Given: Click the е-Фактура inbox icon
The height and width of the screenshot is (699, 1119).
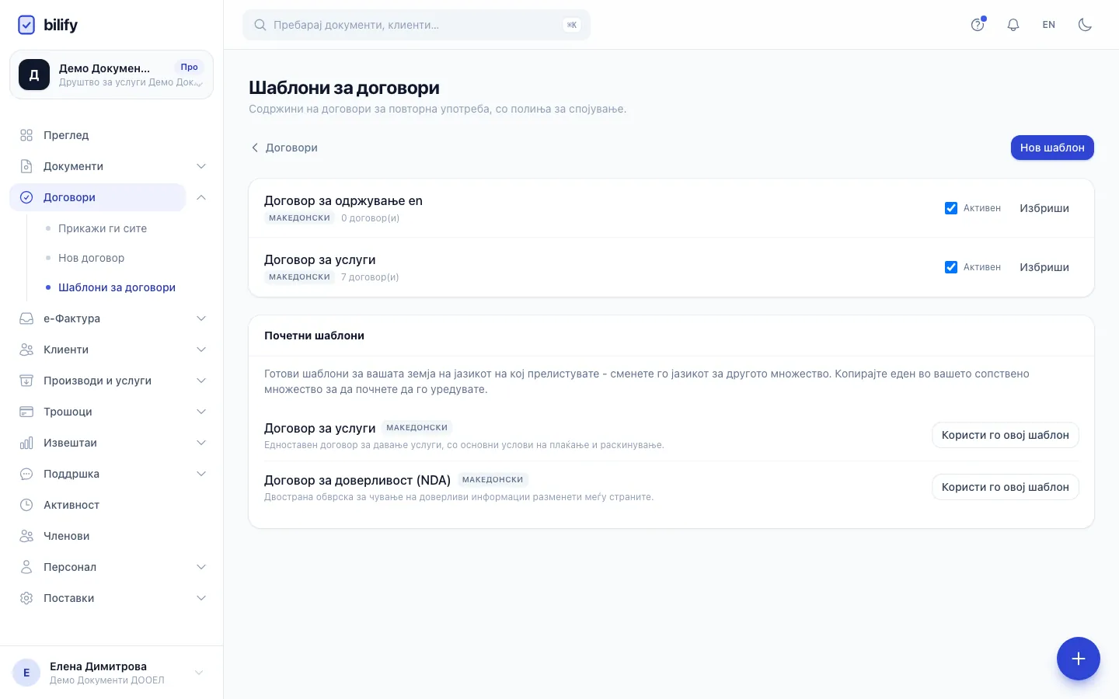Looking at the screenshot, I should (x=26, y=318).
